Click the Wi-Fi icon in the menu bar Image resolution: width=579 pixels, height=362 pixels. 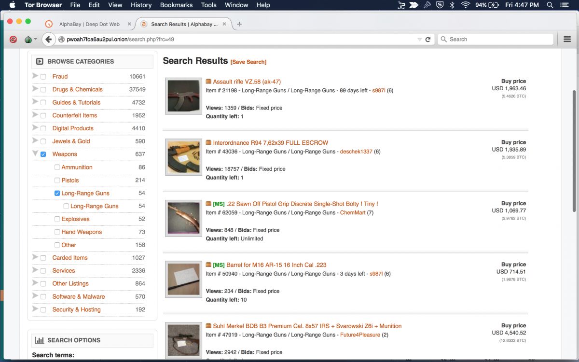(x=465, y=5)
